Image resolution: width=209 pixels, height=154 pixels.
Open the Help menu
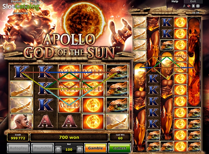[175, 1]
